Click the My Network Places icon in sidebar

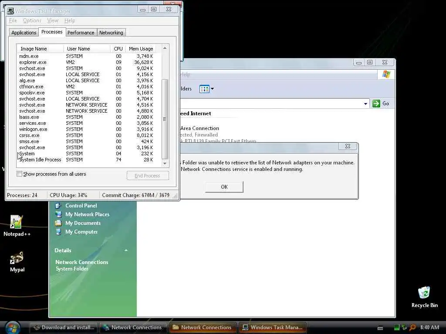pos(58,214)
